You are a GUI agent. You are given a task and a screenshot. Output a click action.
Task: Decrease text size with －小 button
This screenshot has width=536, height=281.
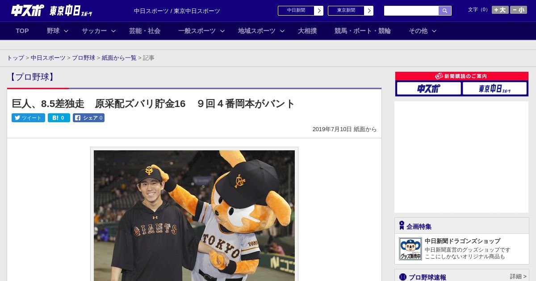519,10
